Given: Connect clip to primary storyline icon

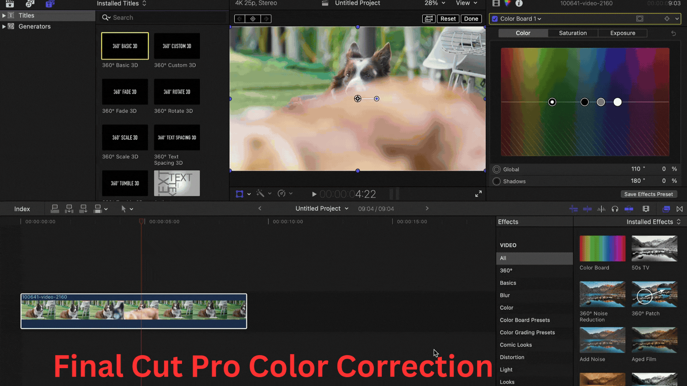Looking at the screenshot, I should click(x=55, y=209).
